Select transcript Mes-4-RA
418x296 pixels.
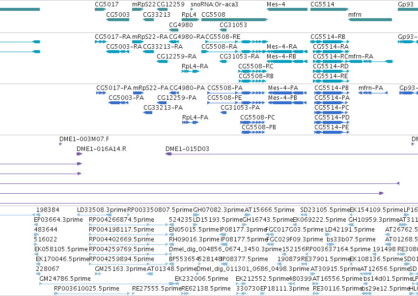[287, 52]
